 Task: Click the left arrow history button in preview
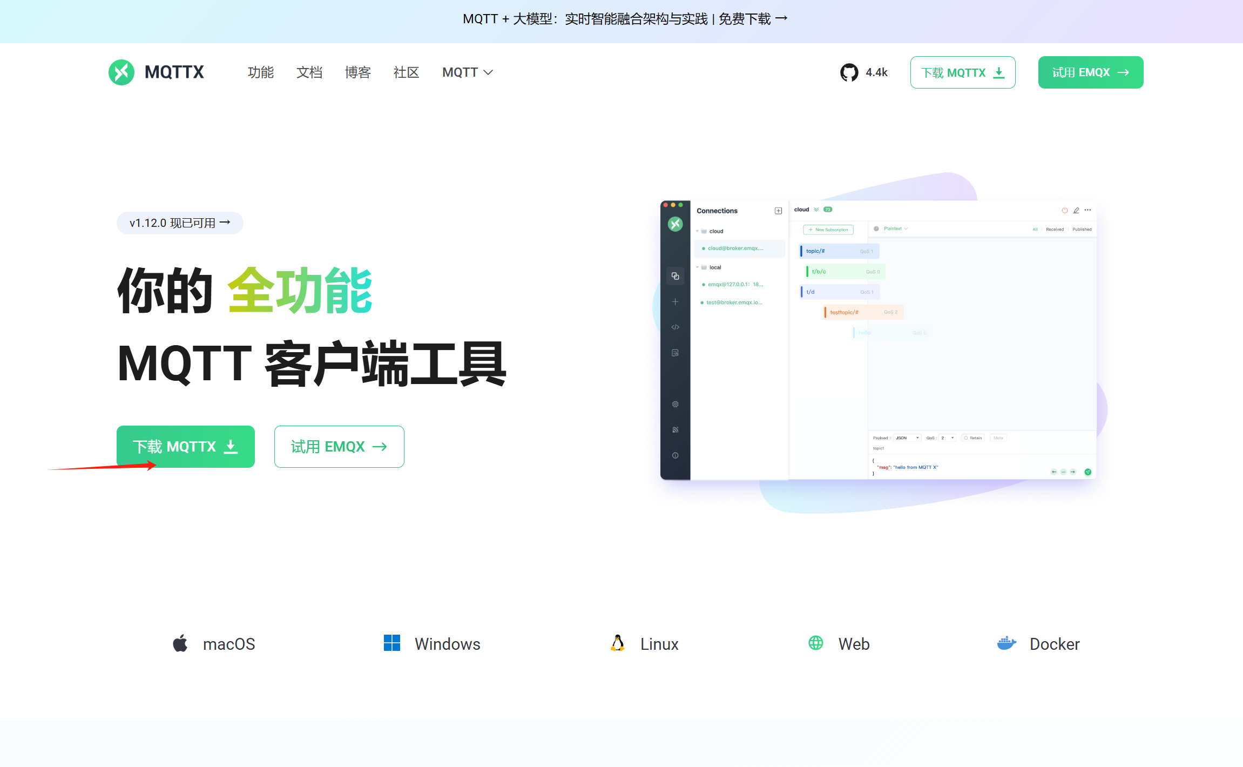tap(1053, 472)
